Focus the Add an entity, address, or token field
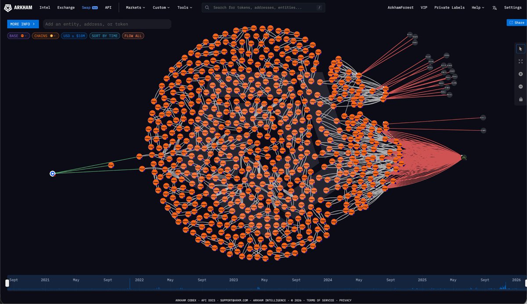 pyautogui.click(x=107, y=24)
